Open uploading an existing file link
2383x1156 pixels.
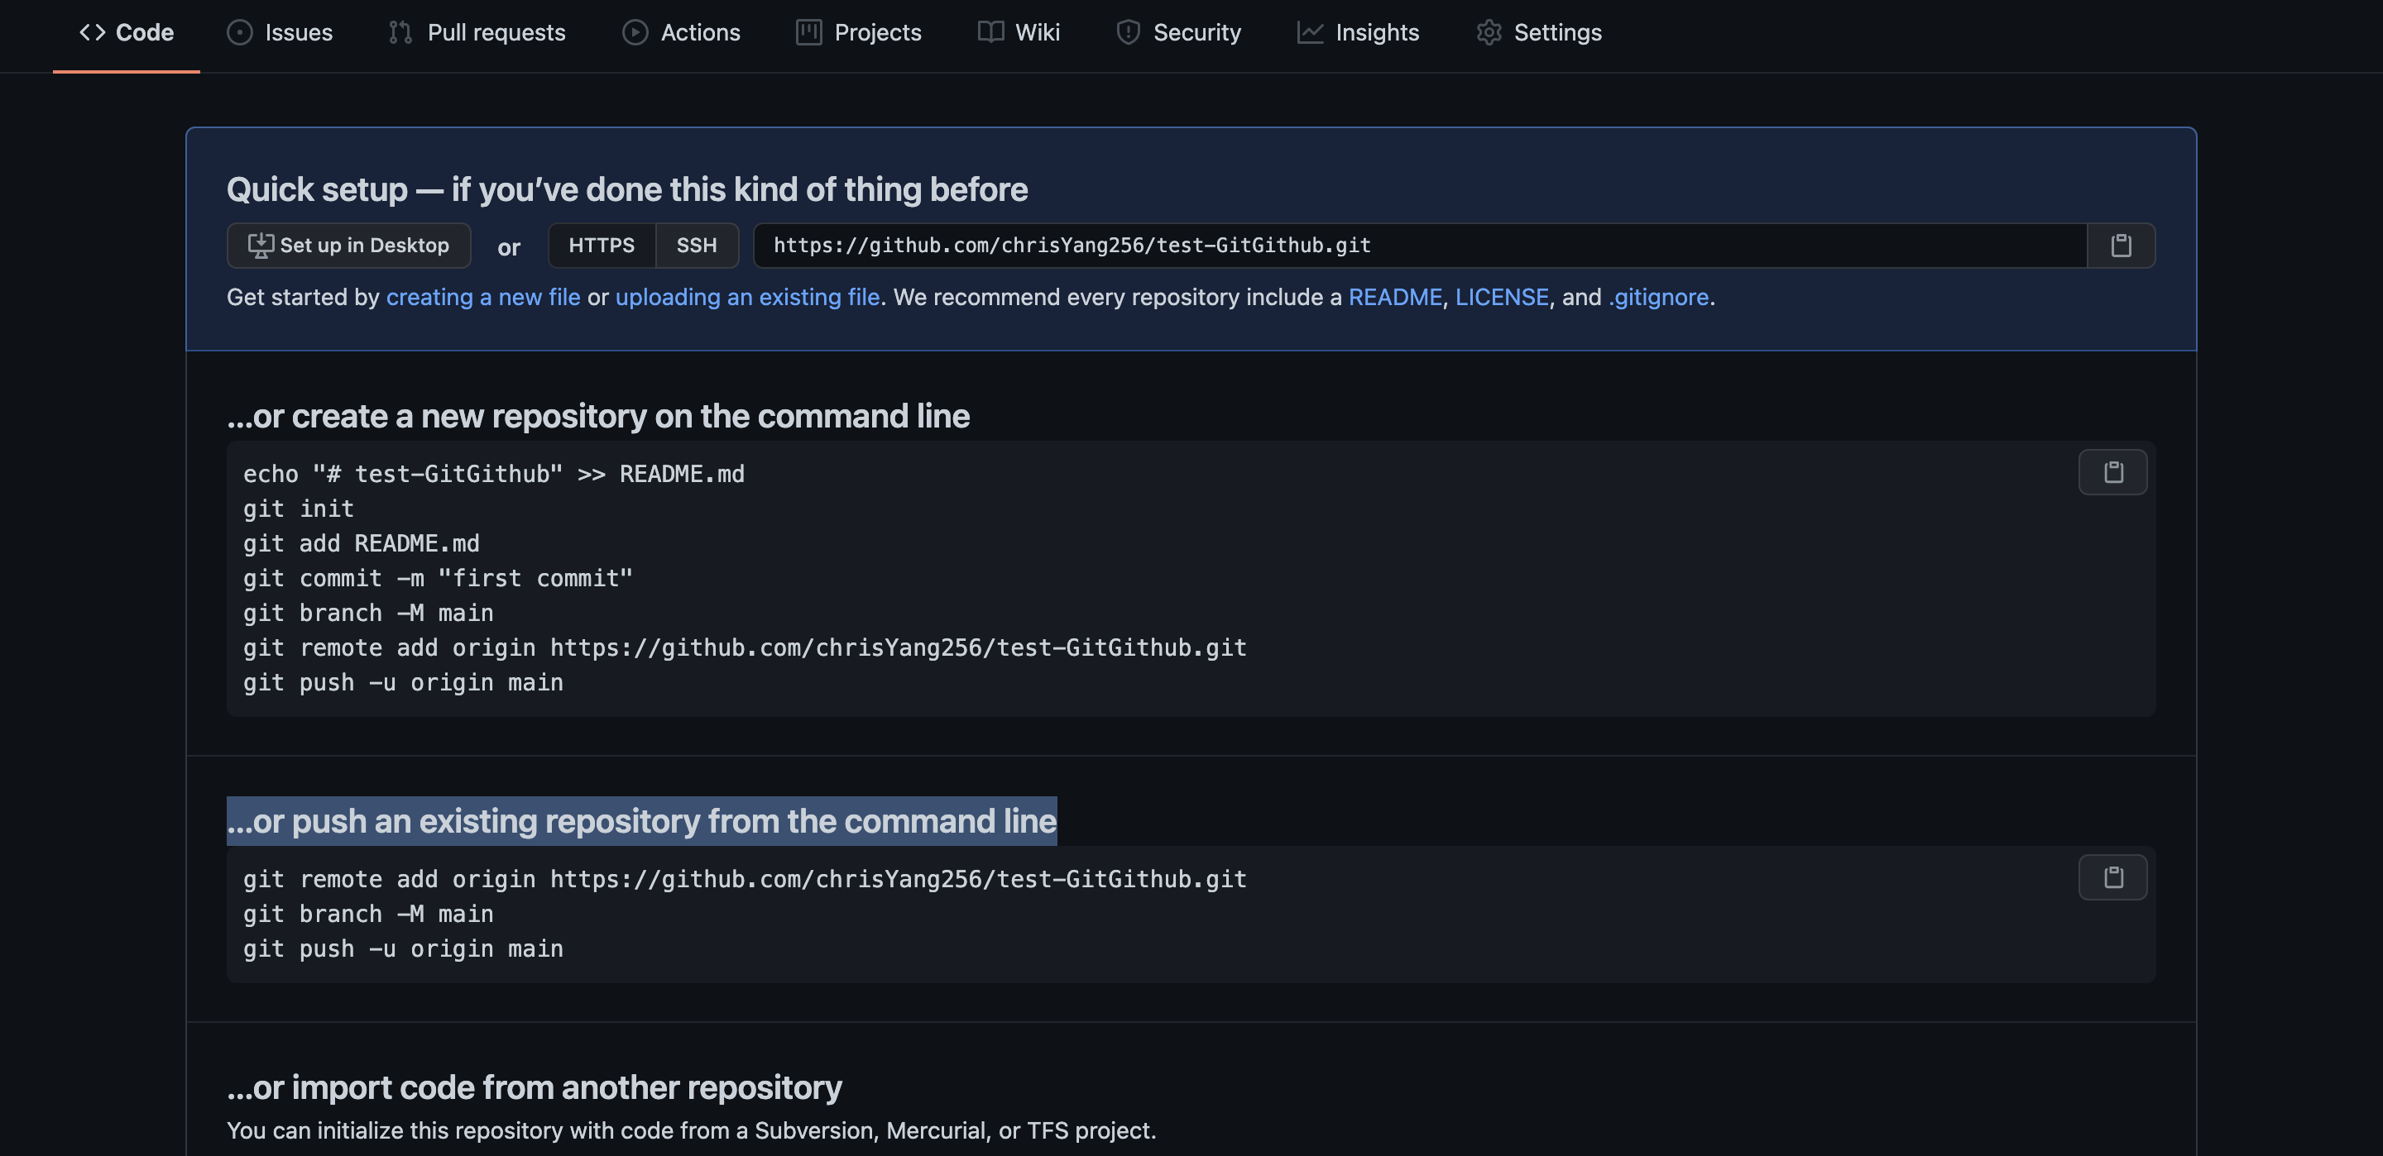tap(747, 297)
